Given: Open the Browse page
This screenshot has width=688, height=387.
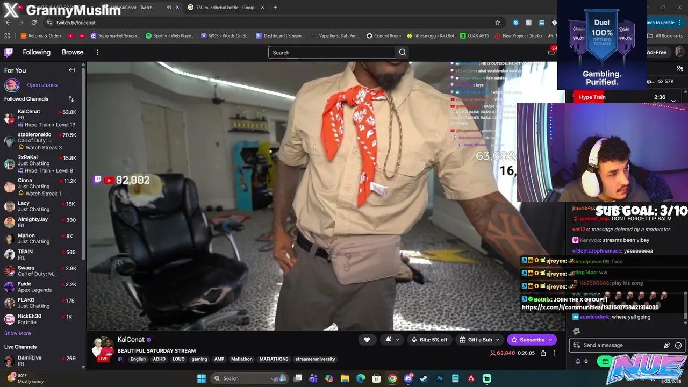Looking at the screenshot, I should (73, 52).
